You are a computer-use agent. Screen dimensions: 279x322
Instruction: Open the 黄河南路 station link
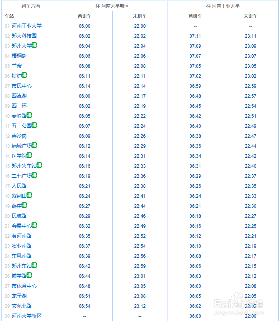click(x=22, y=236)
